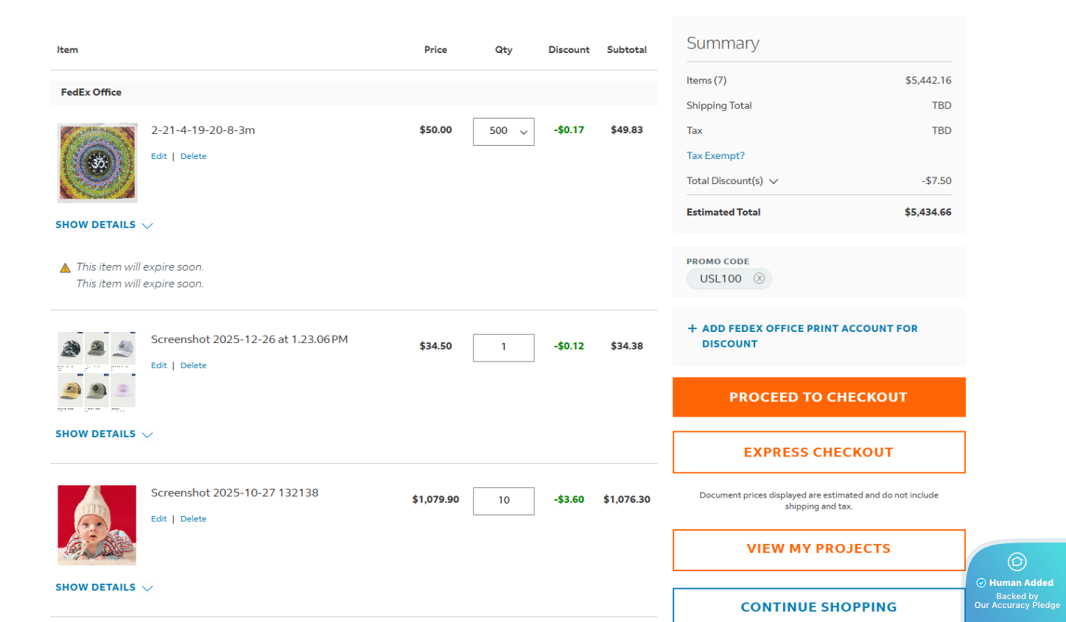Open the quantity 500 dropdown
1066x622 pixels.
[504, 131]
